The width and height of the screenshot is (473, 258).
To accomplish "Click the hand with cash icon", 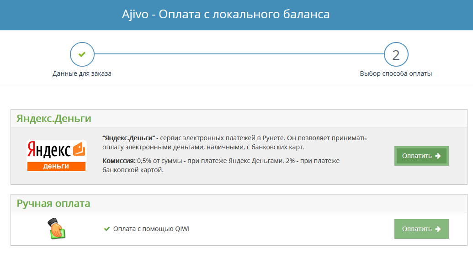I will pyautogui.click(x=56, y=228).
